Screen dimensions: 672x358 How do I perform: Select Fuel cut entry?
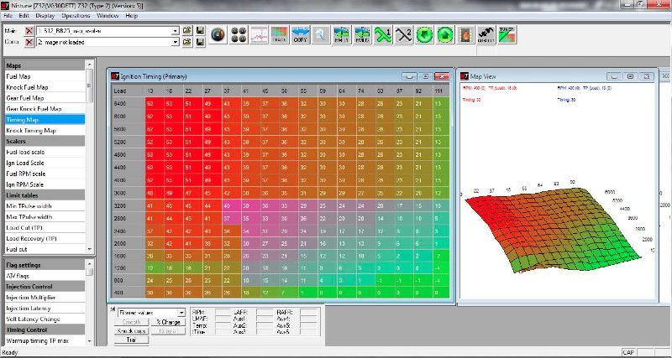45,249
